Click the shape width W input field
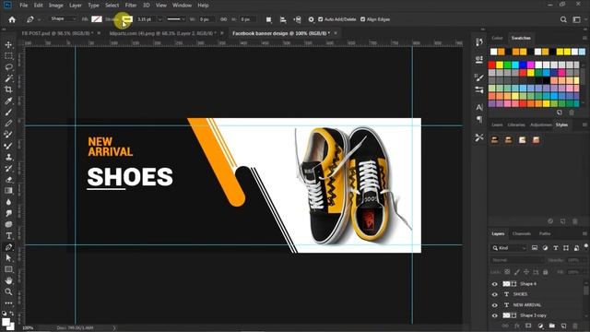590x332 pixels. pos(206,19)
